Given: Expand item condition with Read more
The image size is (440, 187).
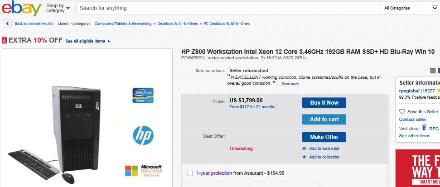Looking at the screenshot, I should click(290, 84).
